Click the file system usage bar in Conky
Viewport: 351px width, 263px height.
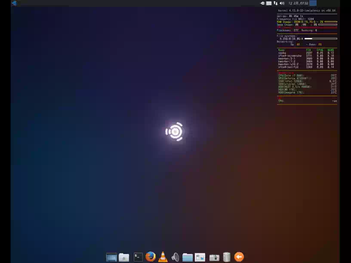click(x=321, y=39)
